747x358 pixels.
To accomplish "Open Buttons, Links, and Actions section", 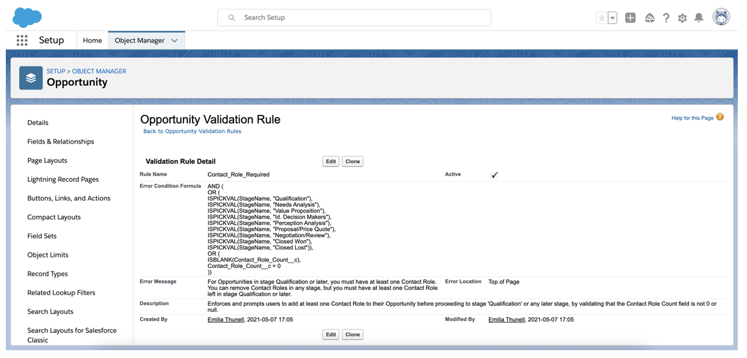I will pos(69,198).
